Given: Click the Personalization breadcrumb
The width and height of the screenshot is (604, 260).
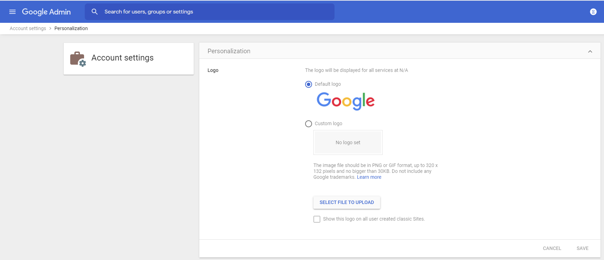Looking at the screenshot, I should [71, 28].
